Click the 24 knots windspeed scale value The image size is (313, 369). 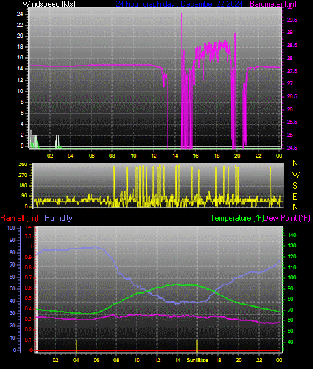[20, 14]
